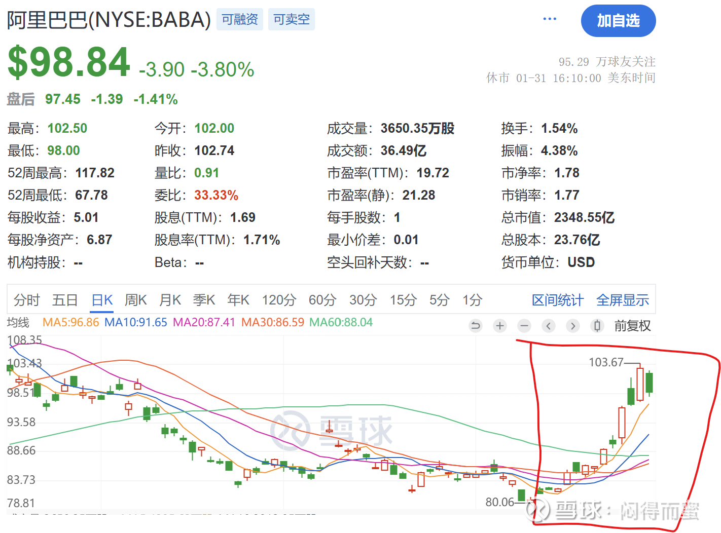Click the 可卖空 tag
Viewport: 721px width, 533px height.
(292, 19)
